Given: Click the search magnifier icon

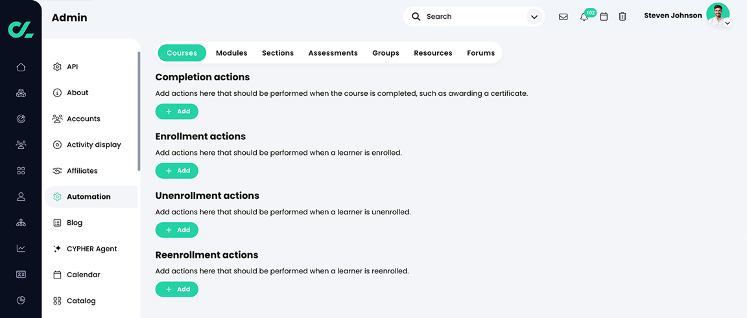Looking at the screenshot, I should pyautogui.click(x=416, y=17).
